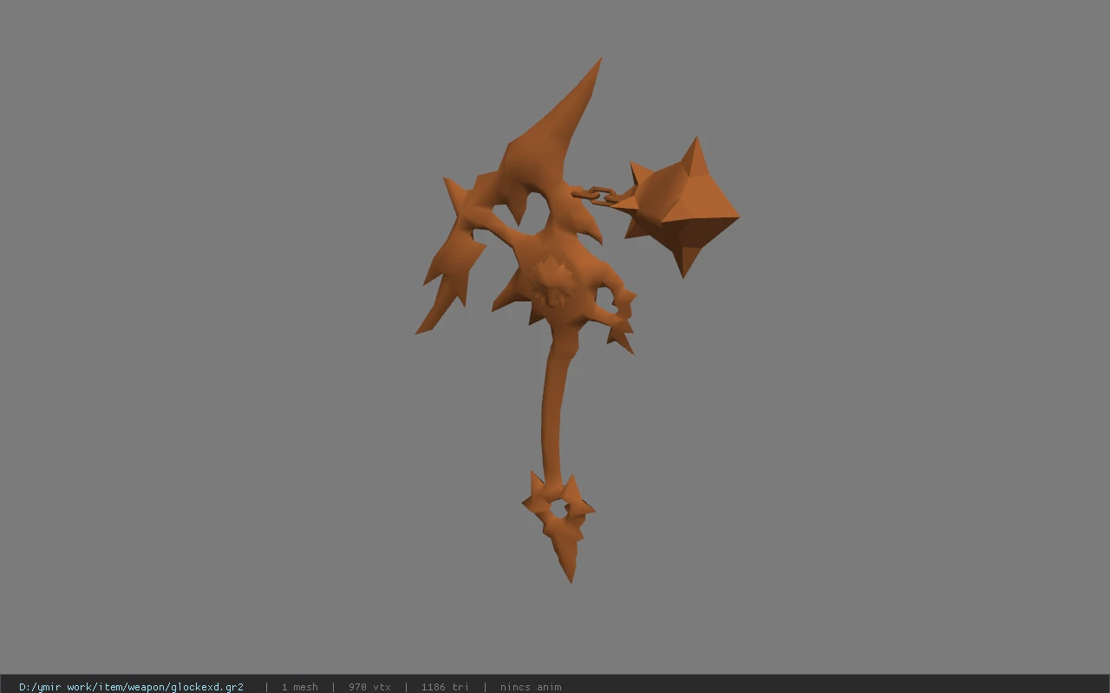Viewport: 1110px width, 693px height.
Task: Click the 'nincs anim' status text
Action: coord(531,687)
